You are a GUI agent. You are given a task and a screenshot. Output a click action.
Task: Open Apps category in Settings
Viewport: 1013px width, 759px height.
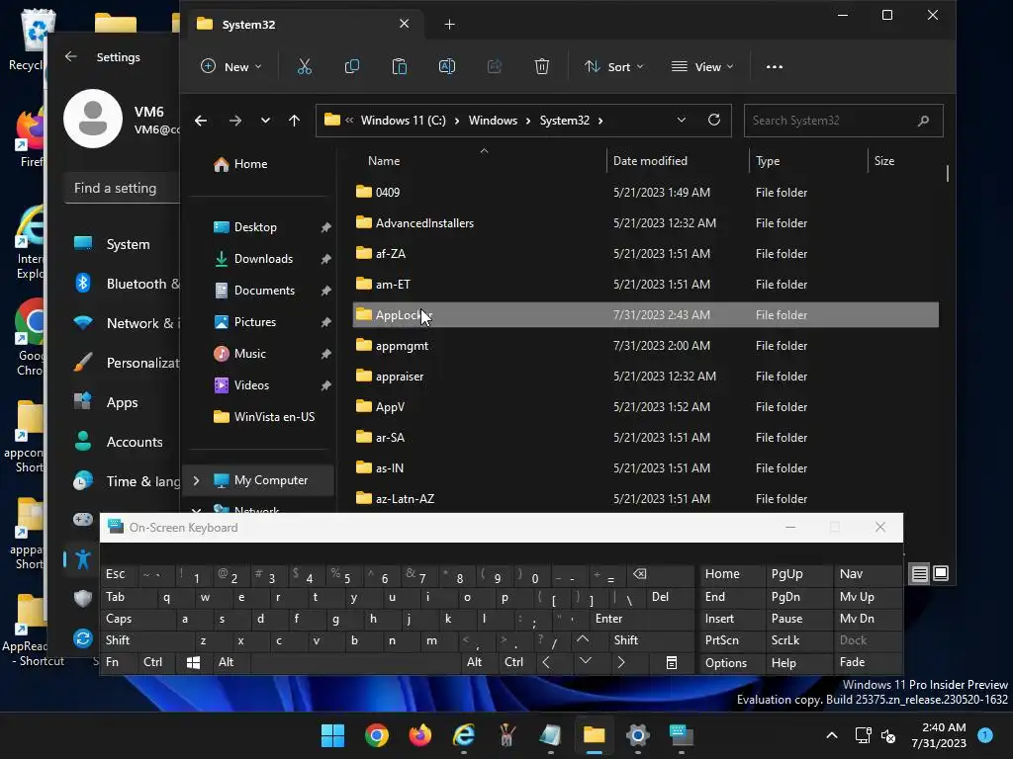click(123, 402)
